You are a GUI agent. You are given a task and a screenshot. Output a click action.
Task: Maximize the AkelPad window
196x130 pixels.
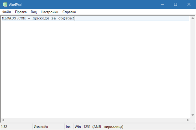click(176, 5)
